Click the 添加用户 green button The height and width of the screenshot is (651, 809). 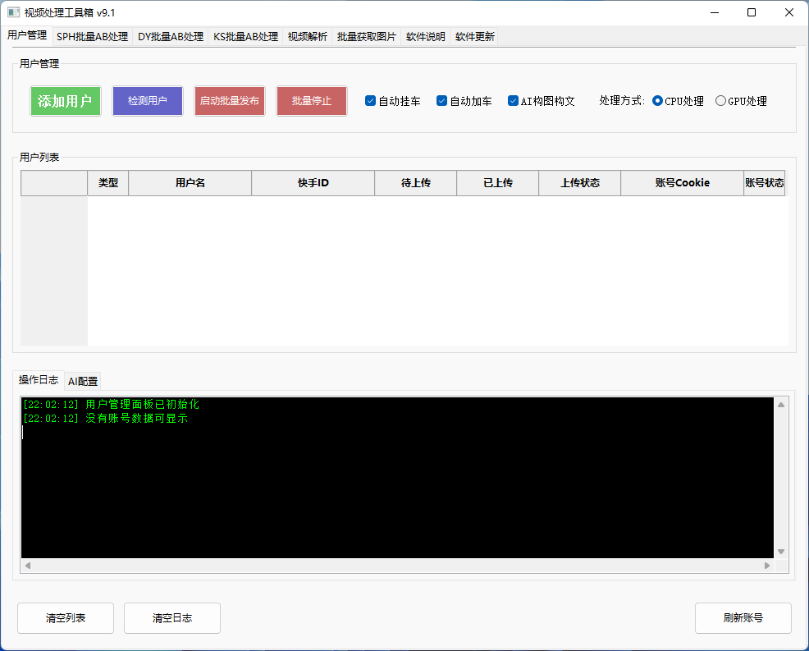pyautogui.click(x=66, y=101)
